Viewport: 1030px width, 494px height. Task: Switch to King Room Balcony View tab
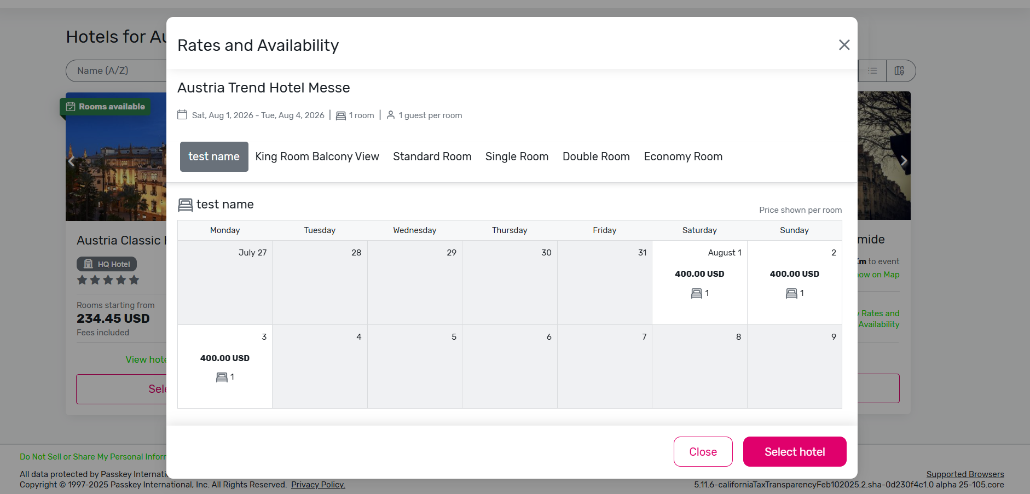317,156
